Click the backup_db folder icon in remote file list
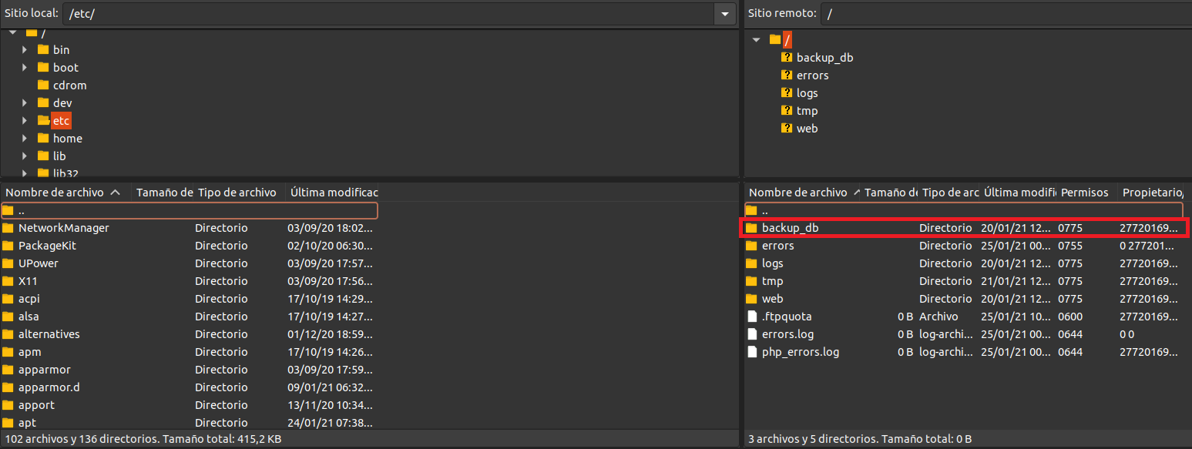The image size is (1192, 449). pyautogui.click(x=752, y=228)
